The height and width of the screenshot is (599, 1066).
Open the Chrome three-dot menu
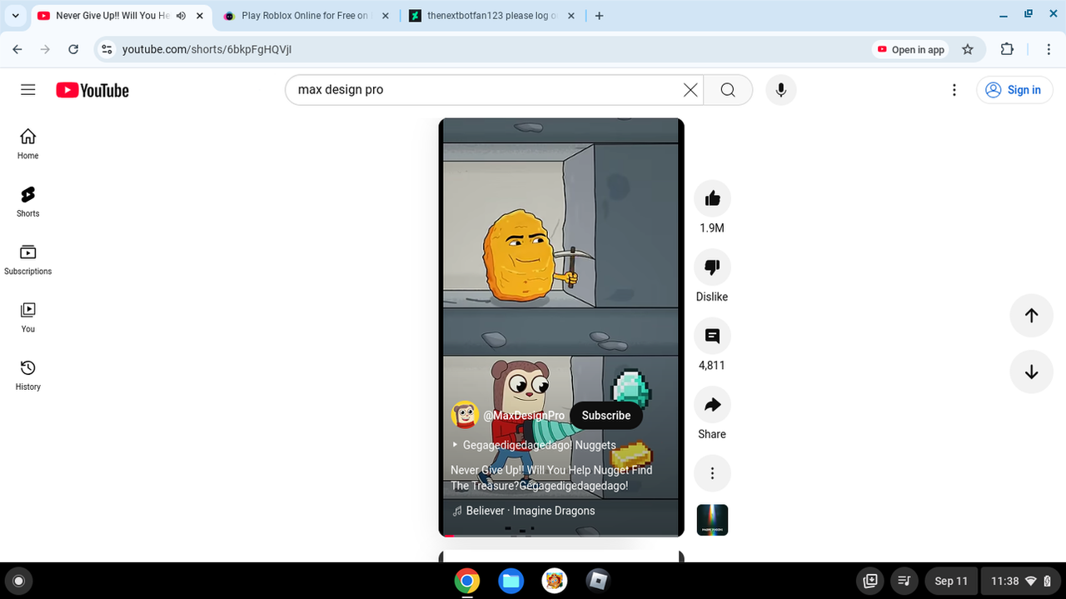click(x=1049, y=49)
